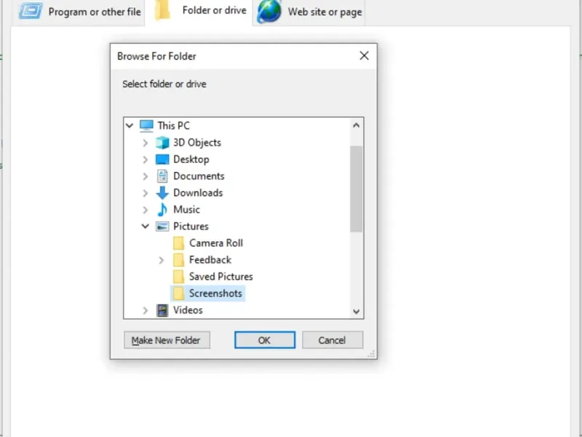Click the Saved Pictures folder icon

[x=178, y=277]
